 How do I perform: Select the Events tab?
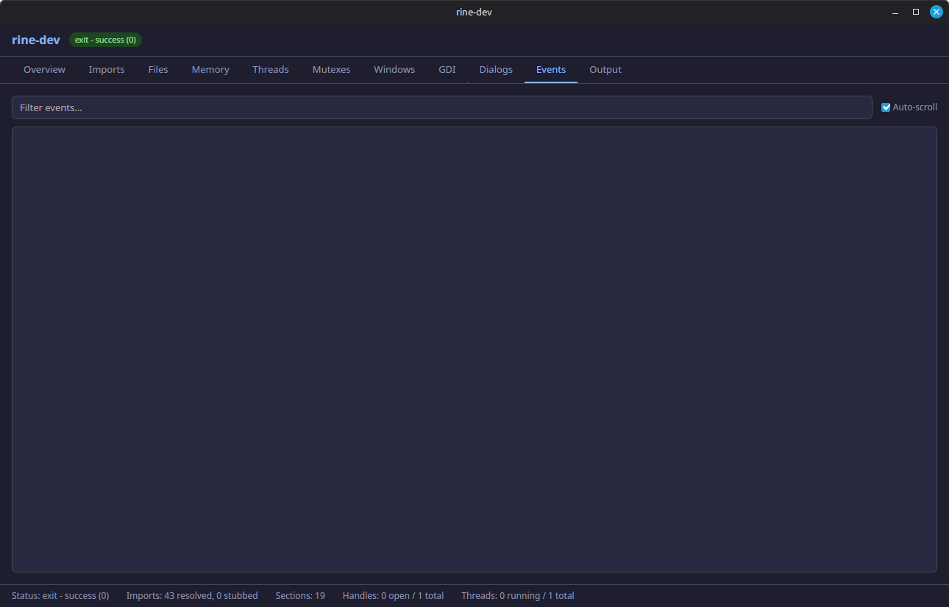[x=550, y=69]
